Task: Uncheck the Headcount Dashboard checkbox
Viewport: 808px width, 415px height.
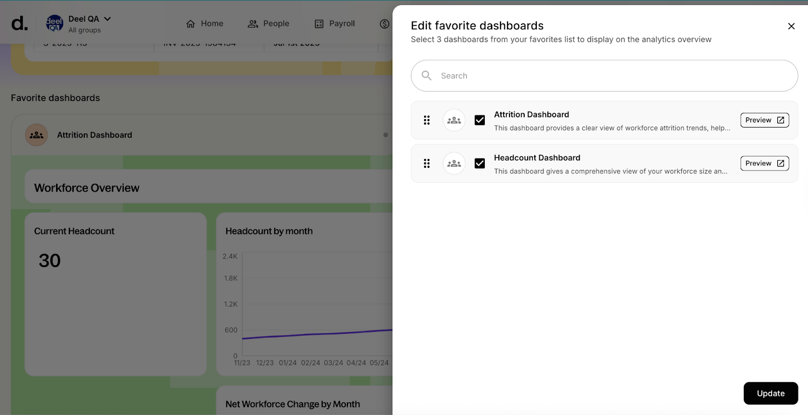Action: pos(480,163)
